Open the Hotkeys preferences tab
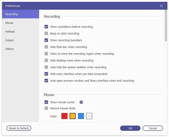Screen dimensions: 169x137 [x=10, y=32]
